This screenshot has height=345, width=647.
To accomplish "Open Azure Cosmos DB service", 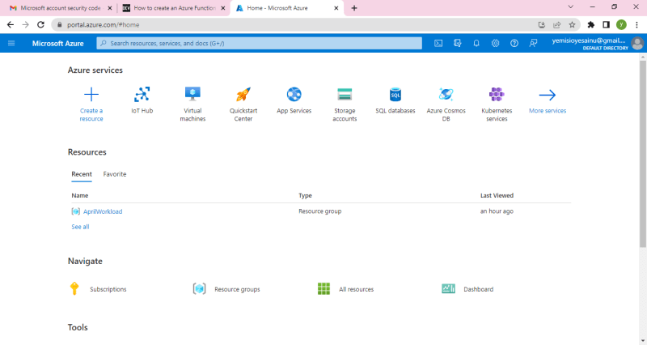I will 446,94.
